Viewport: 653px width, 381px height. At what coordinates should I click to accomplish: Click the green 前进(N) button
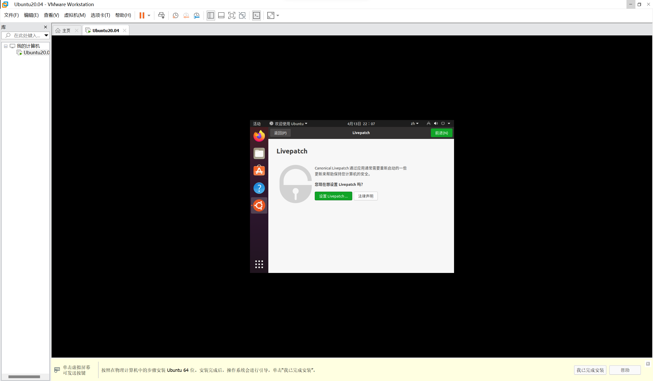441,133
